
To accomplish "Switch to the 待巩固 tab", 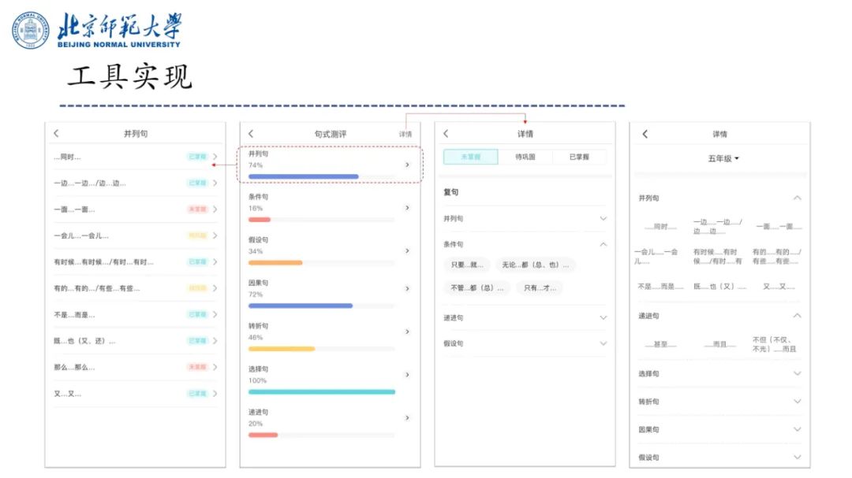I will pyautogui.click(x=525, y=157).
